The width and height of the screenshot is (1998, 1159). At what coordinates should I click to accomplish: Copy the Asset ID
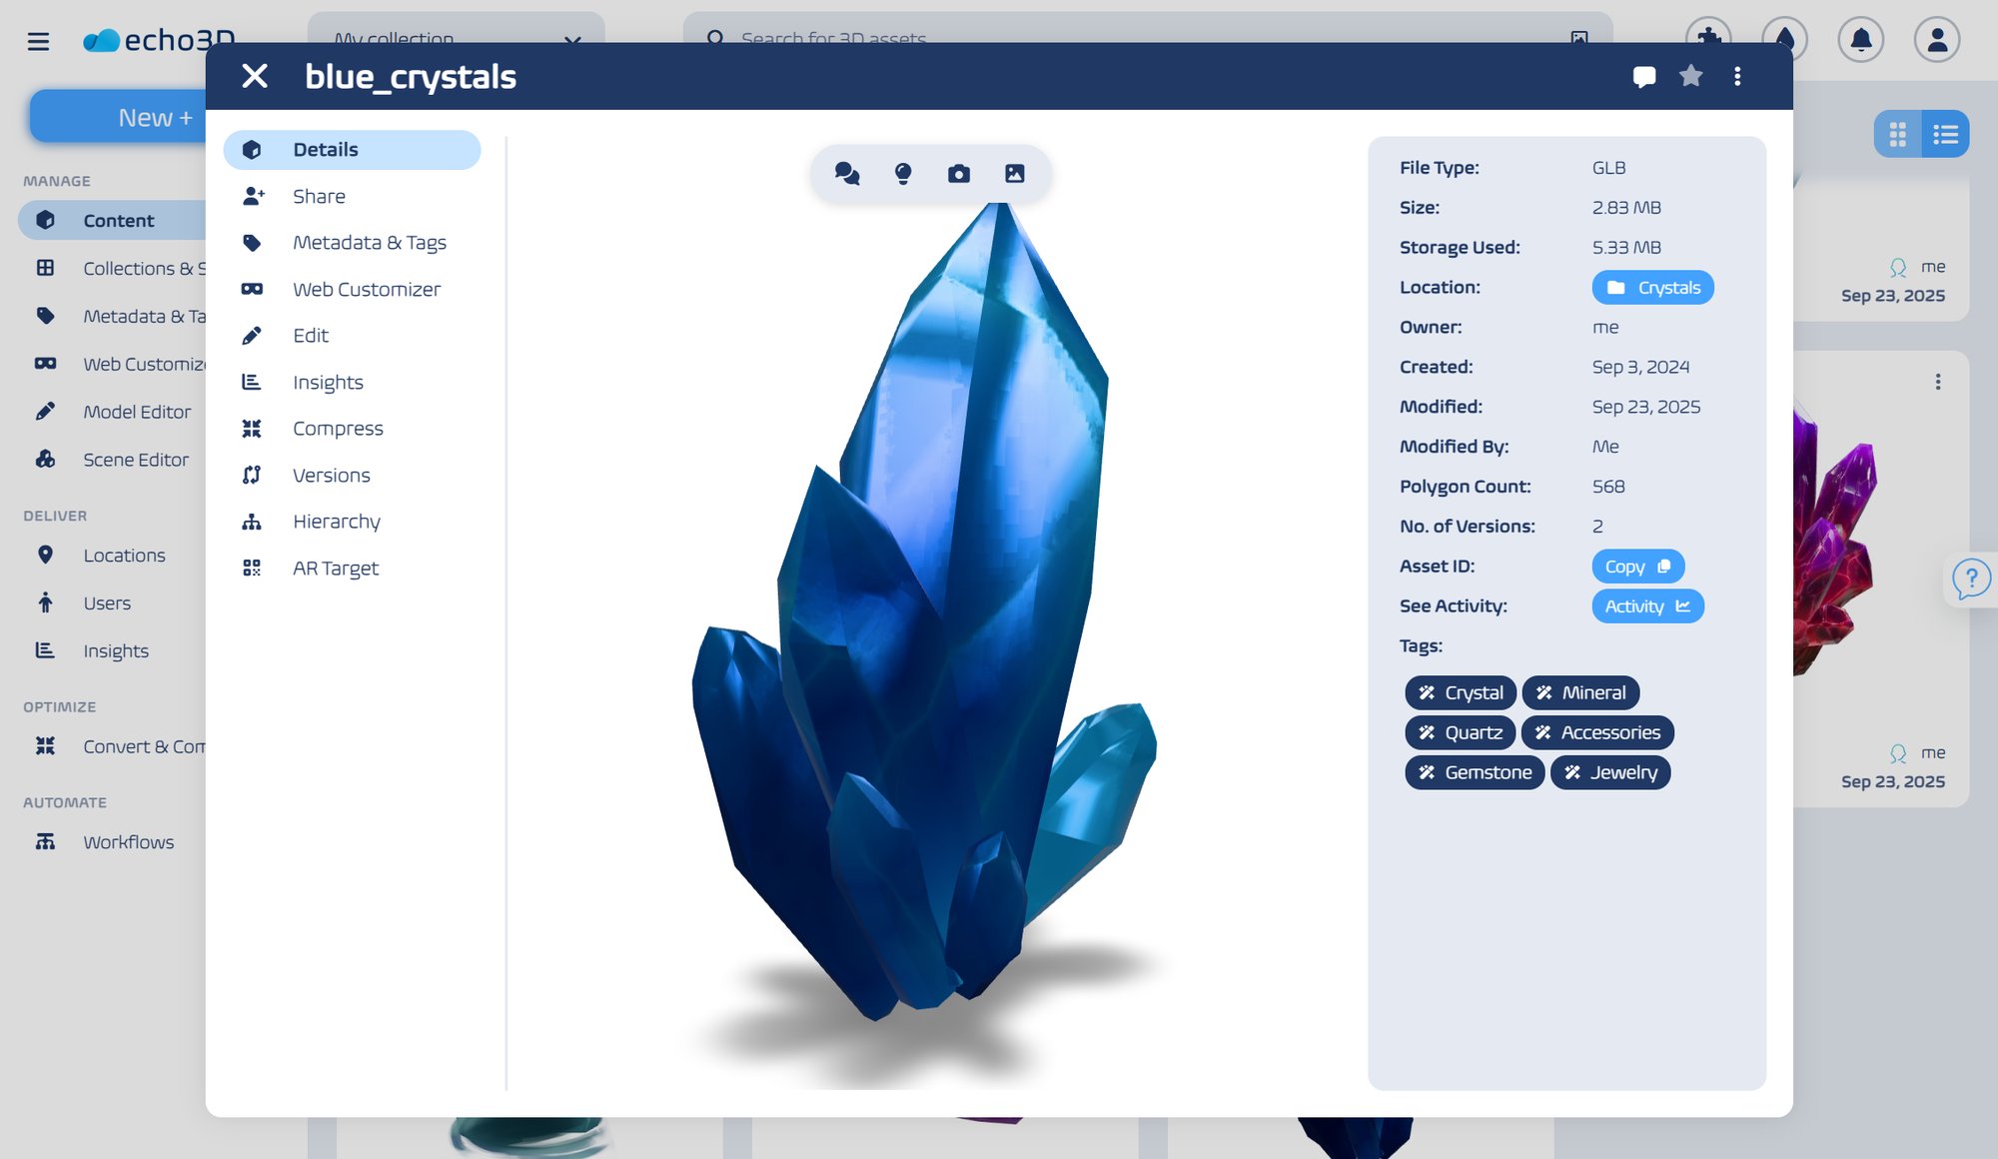(1637, 567)
